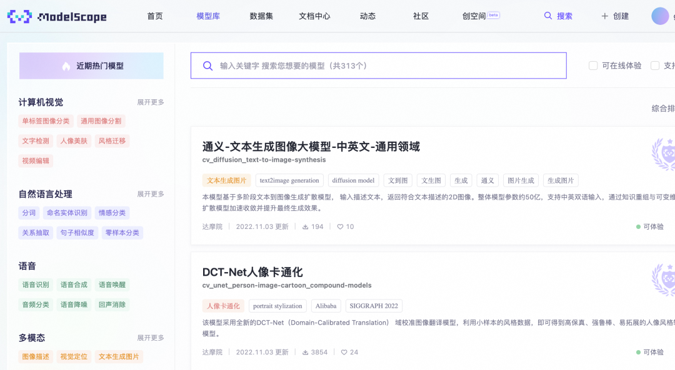The width and height of the screenshot is (675, 370).
Task: Click the diffusion model tag
Action: pyautogui.click(x=353, y=180)
